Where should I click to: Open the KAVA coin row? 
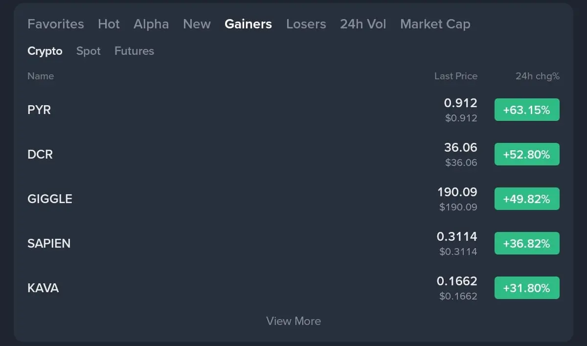coord(43,288)
